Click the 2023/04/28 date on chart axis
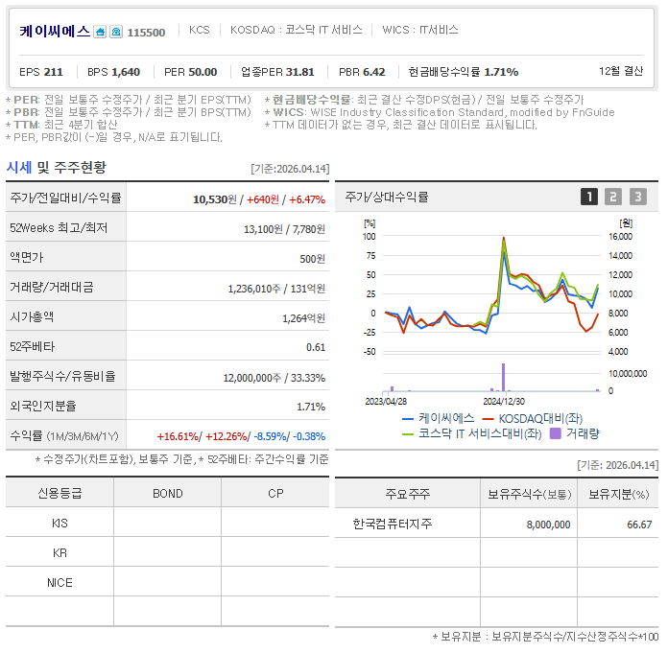The width and height of the screenshot is (668, 653). click(386, 402)
